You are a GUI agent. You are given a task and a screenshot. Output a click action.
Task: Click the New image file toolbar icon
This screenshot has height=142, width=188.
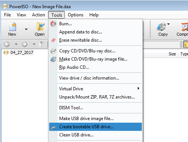12,26
